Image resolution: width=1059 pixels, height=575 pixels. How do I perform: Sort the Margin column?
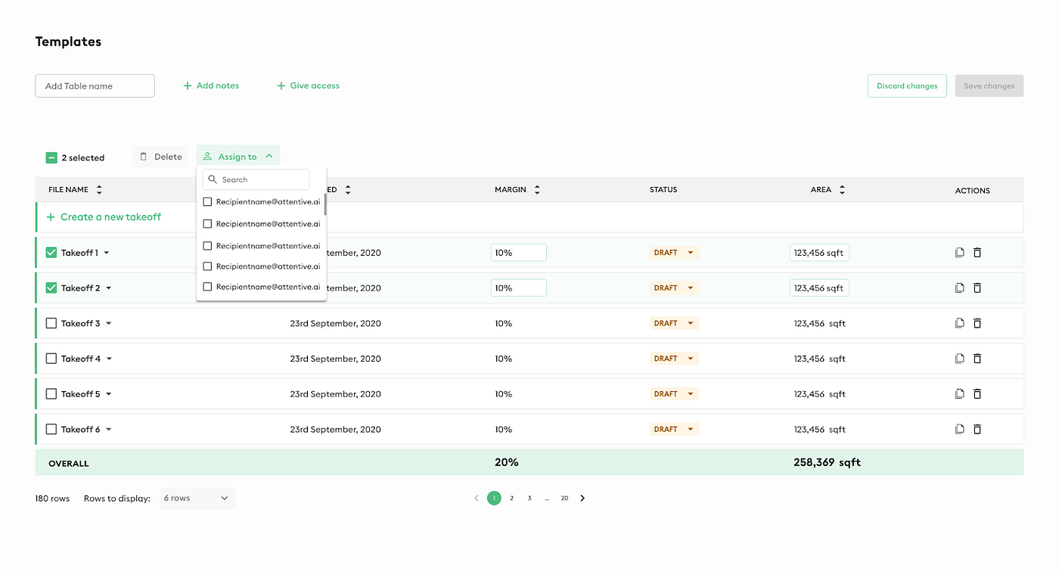(537, 190)
